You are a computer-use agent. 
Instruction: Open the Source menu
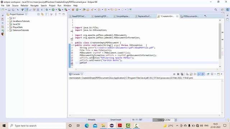pyautogui.click(x=15, y=6)
